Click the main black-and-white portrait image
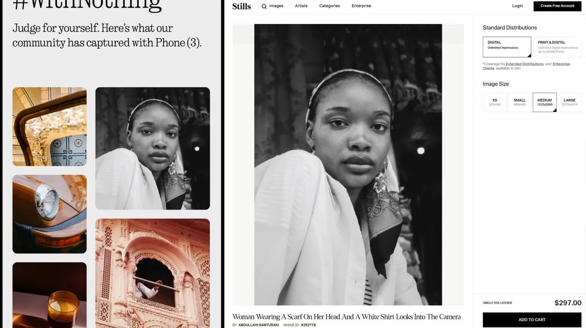The image size is (586, 328). point(348,165)
